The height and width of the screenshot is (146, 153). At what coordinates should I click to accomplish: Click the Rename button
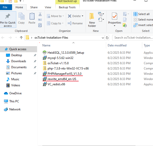(x=75, y=23)
